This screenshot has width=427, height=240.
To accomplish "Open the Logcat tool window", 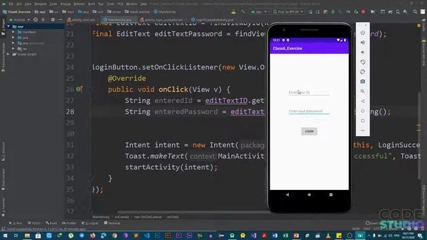I will point(90,223).
